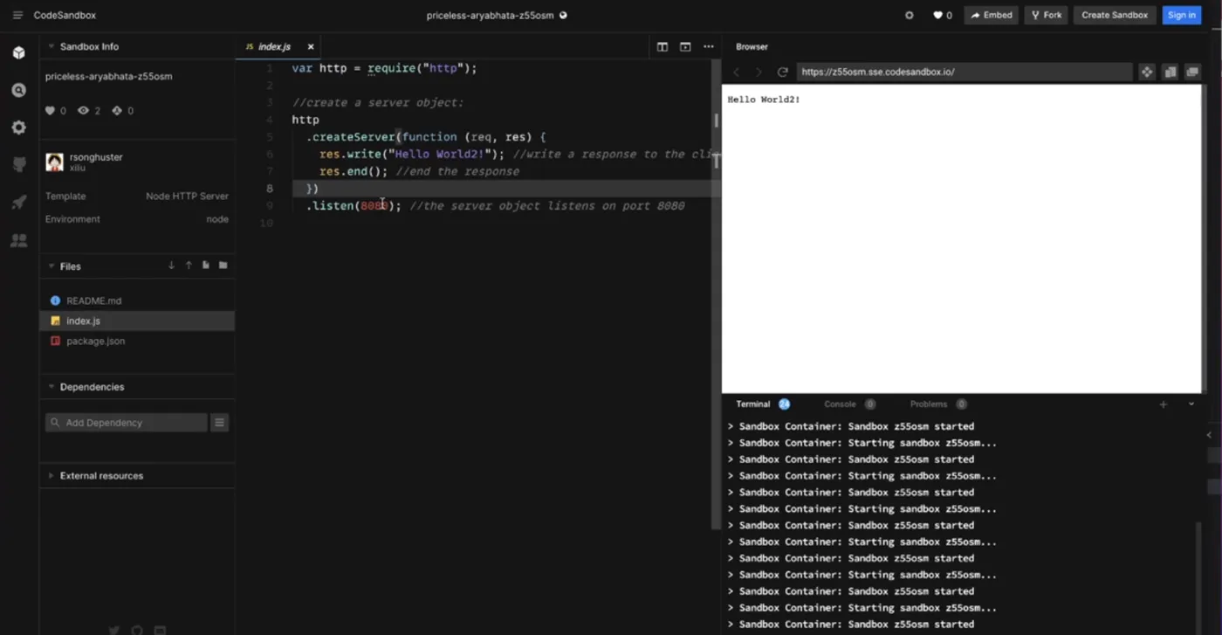Collapse the Dependencies section
The width and height of the screenshot is (1222, 635).
(x=51, y=387)
